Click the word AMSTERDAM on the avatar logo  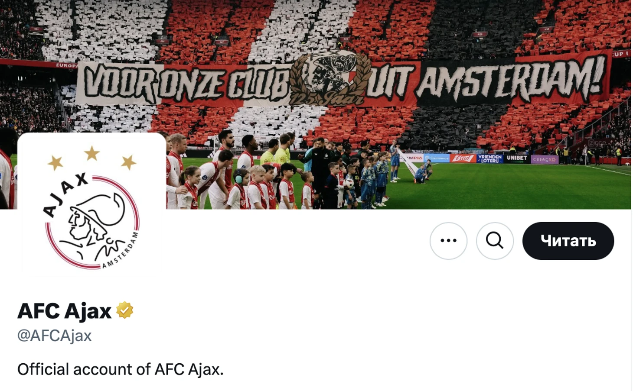[x=120, y=251]
